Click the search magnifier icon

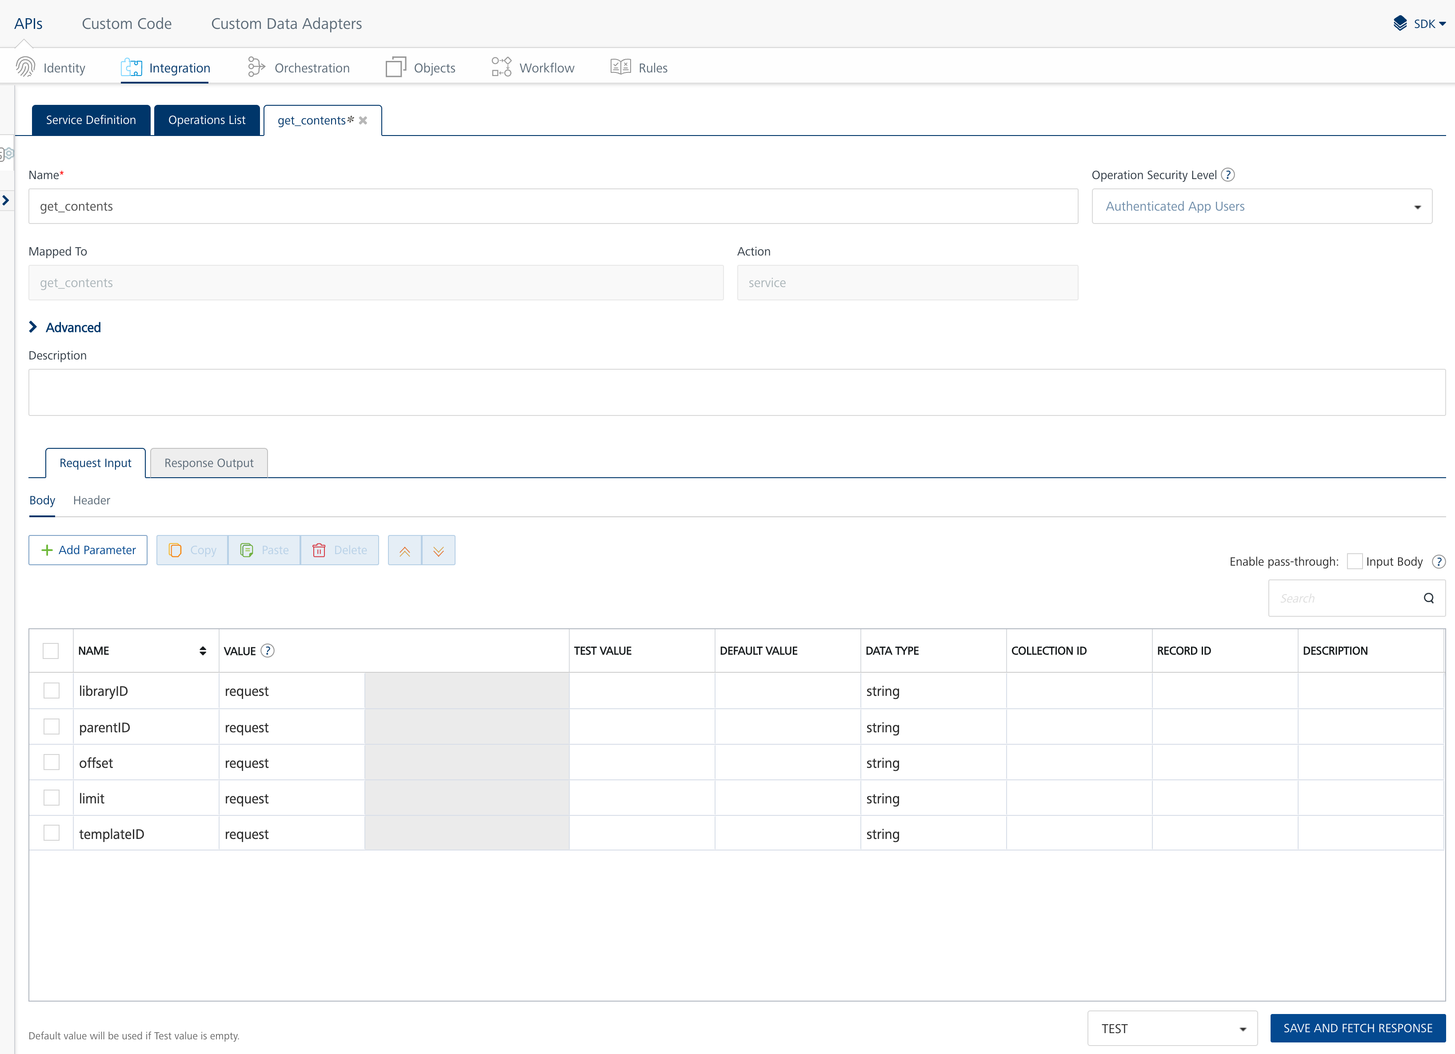1428,599
